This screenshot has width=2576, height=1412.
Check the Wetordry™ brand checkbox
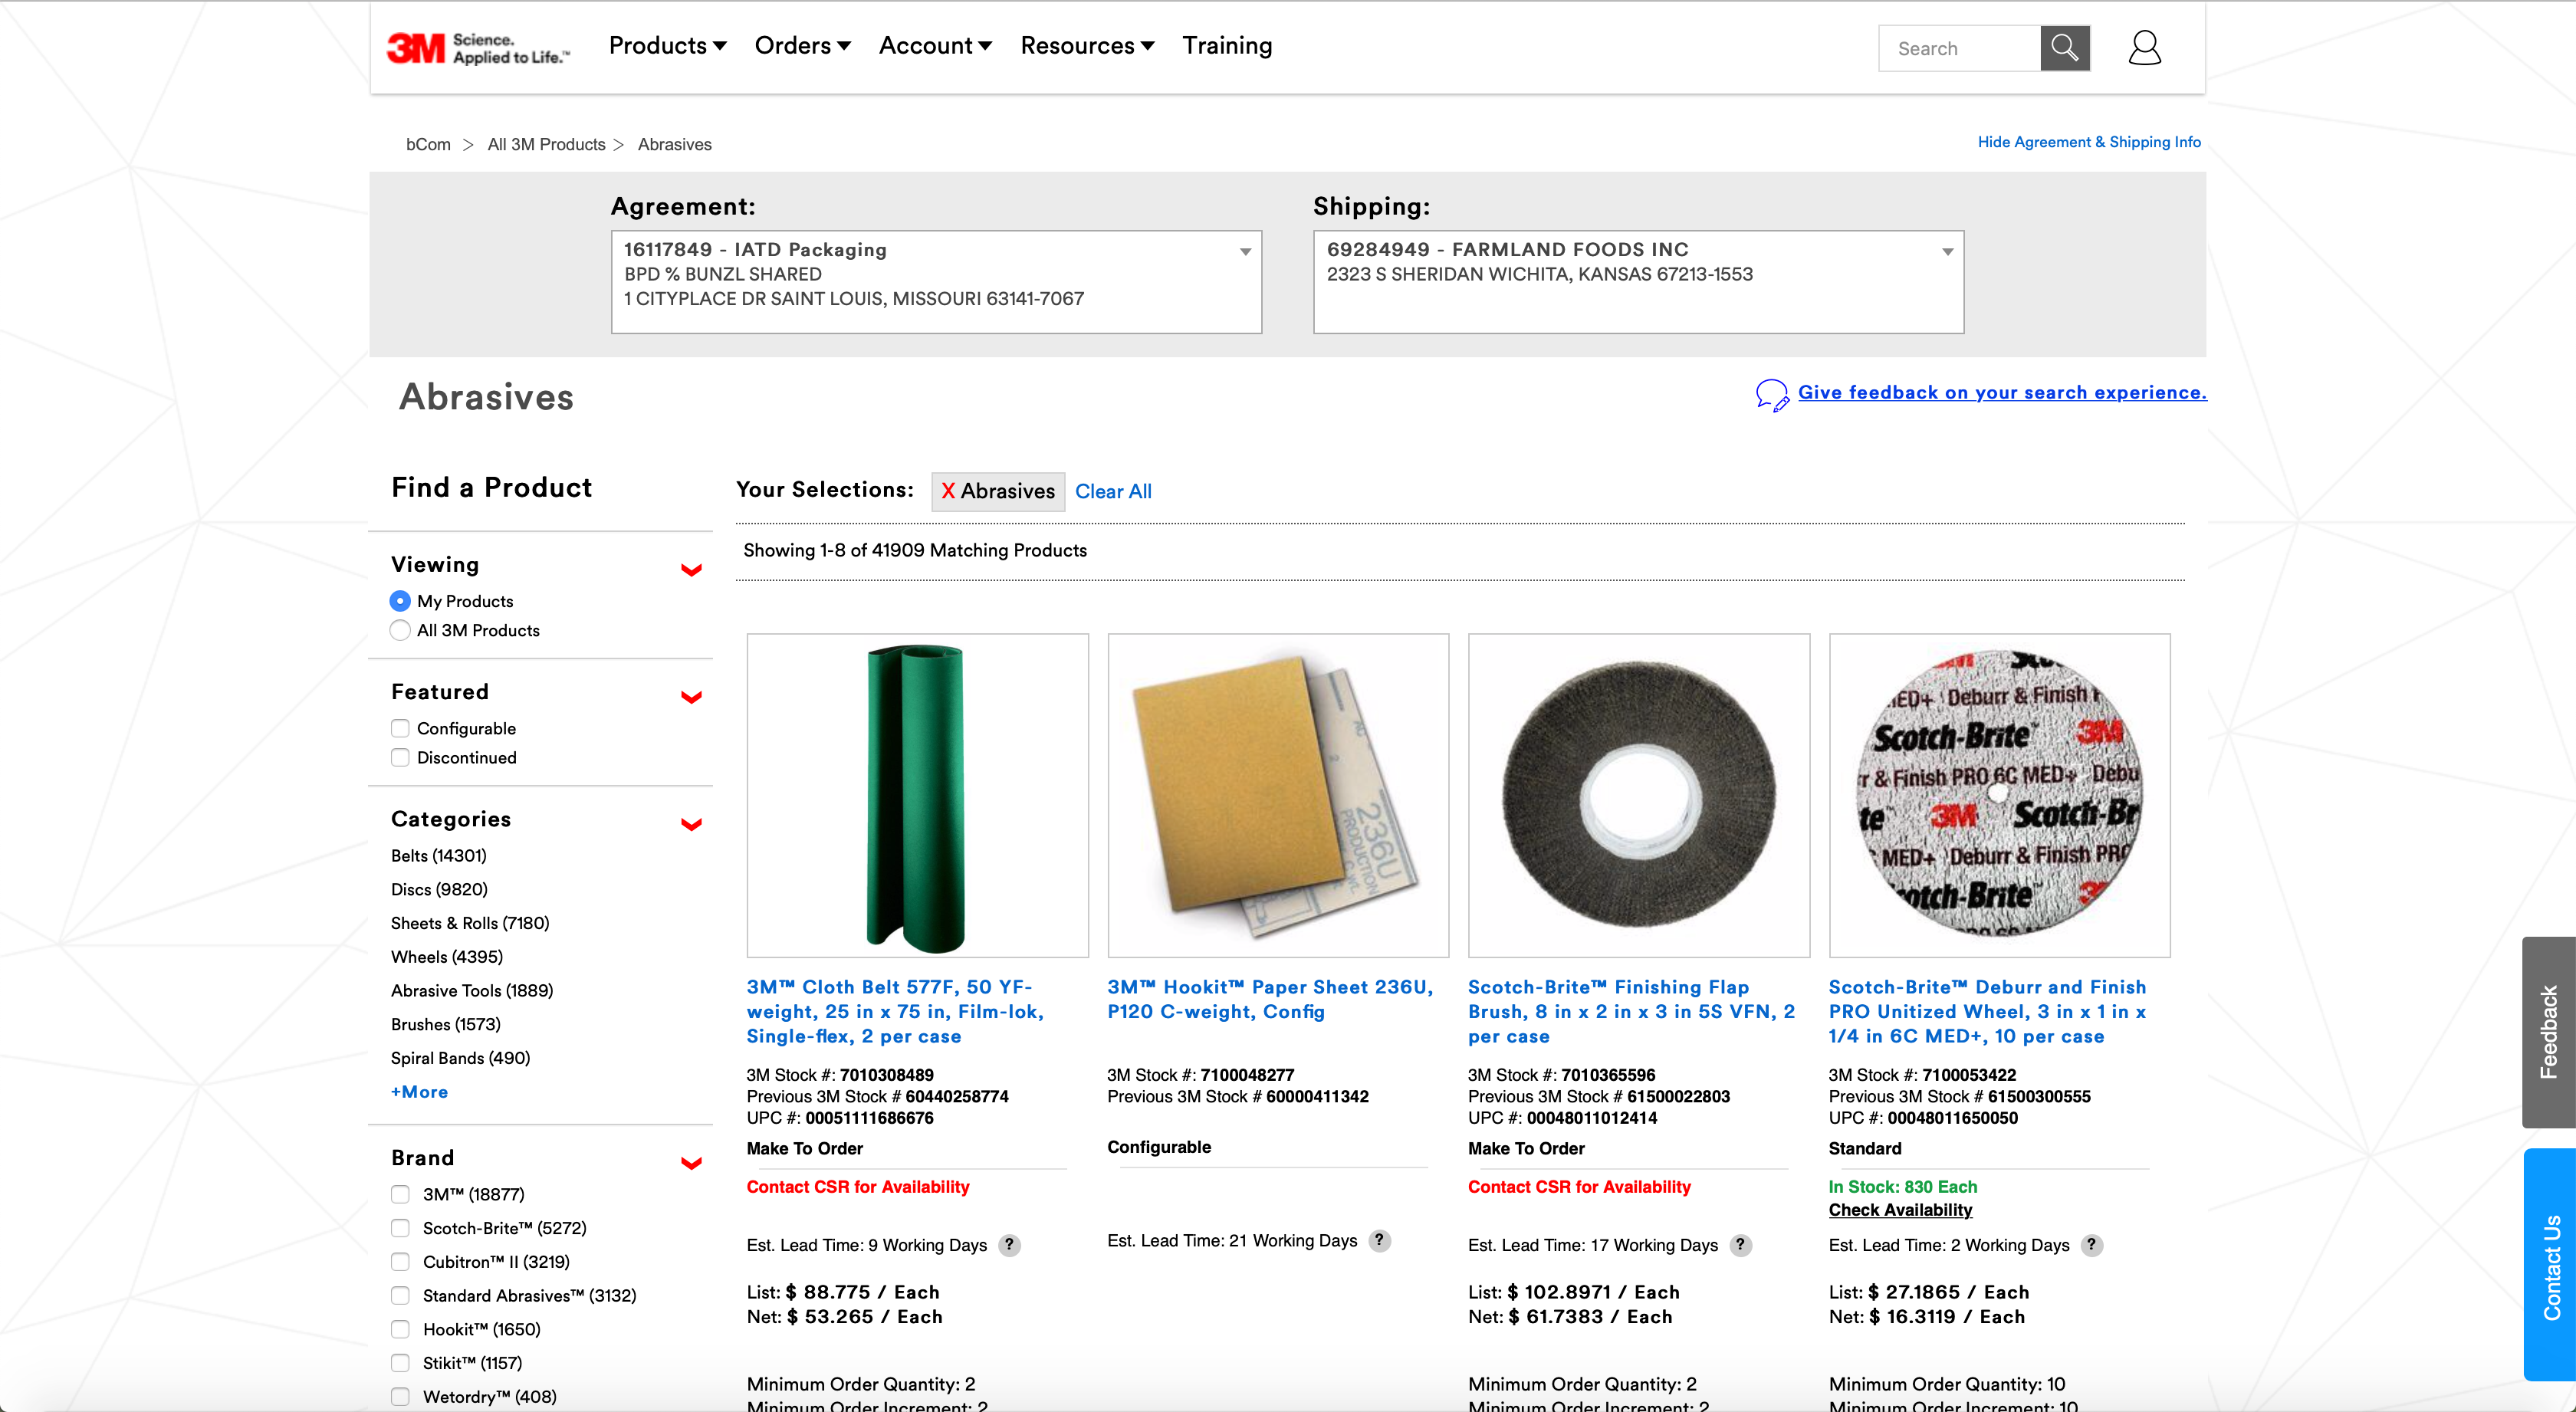[400, 1396]
